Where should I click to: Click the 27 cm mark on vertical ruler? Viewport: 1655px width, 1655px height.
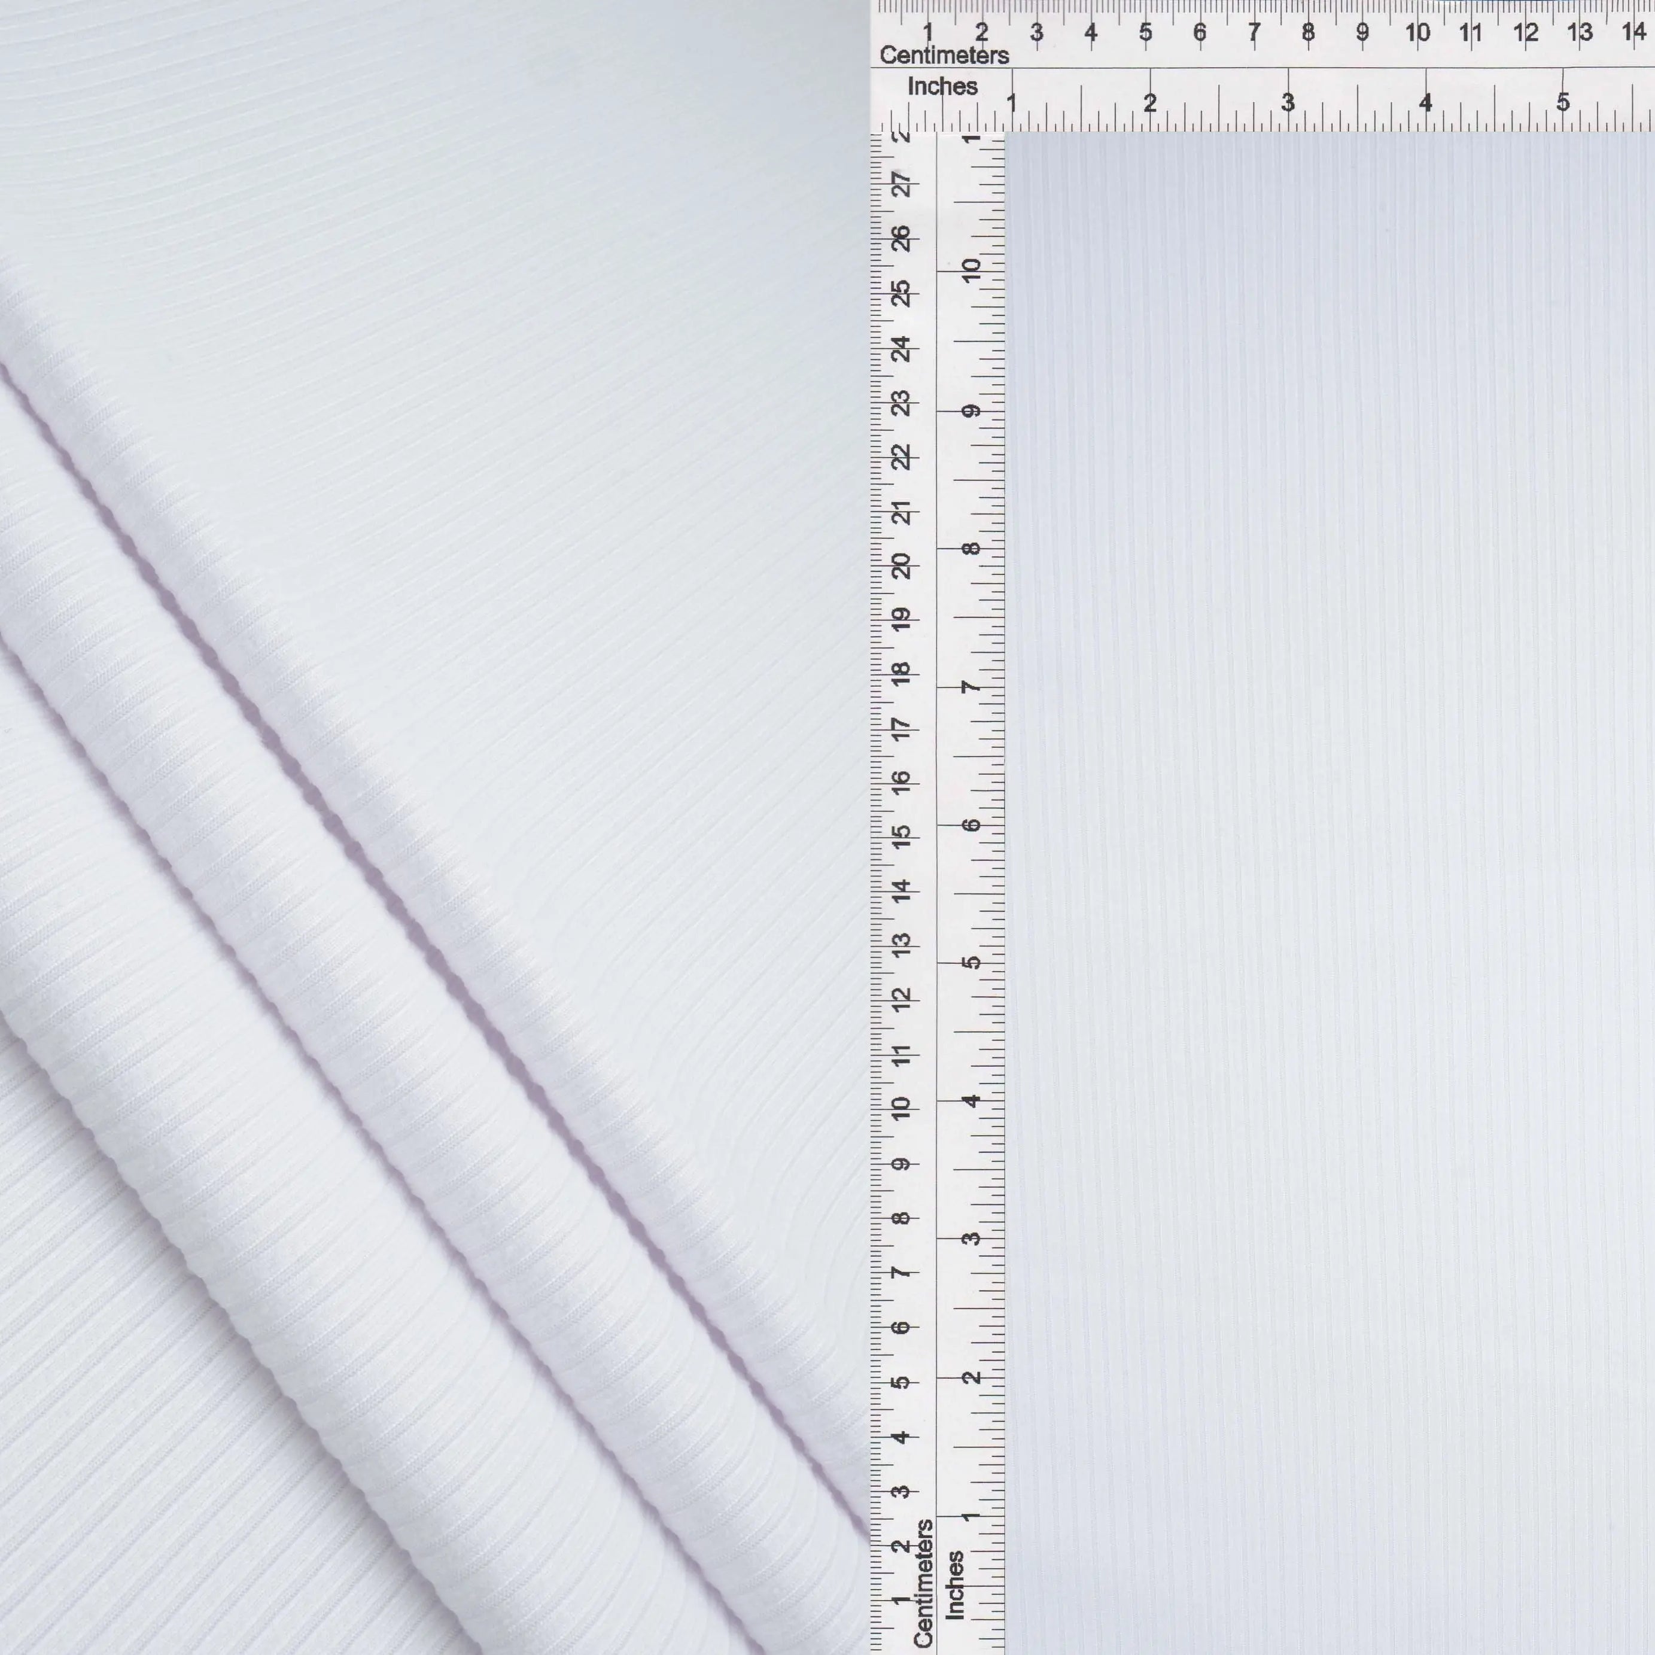pyautogui.click(x=901, y=184)
